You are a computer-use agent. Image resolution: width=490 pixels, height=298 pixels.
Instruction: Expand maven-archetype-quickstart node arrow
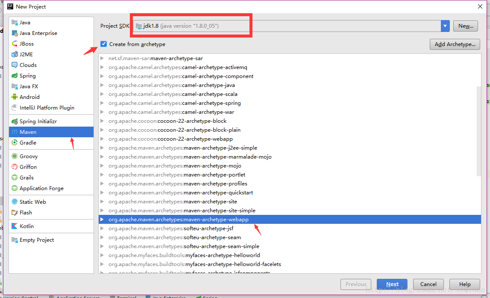tap(102, 193)
